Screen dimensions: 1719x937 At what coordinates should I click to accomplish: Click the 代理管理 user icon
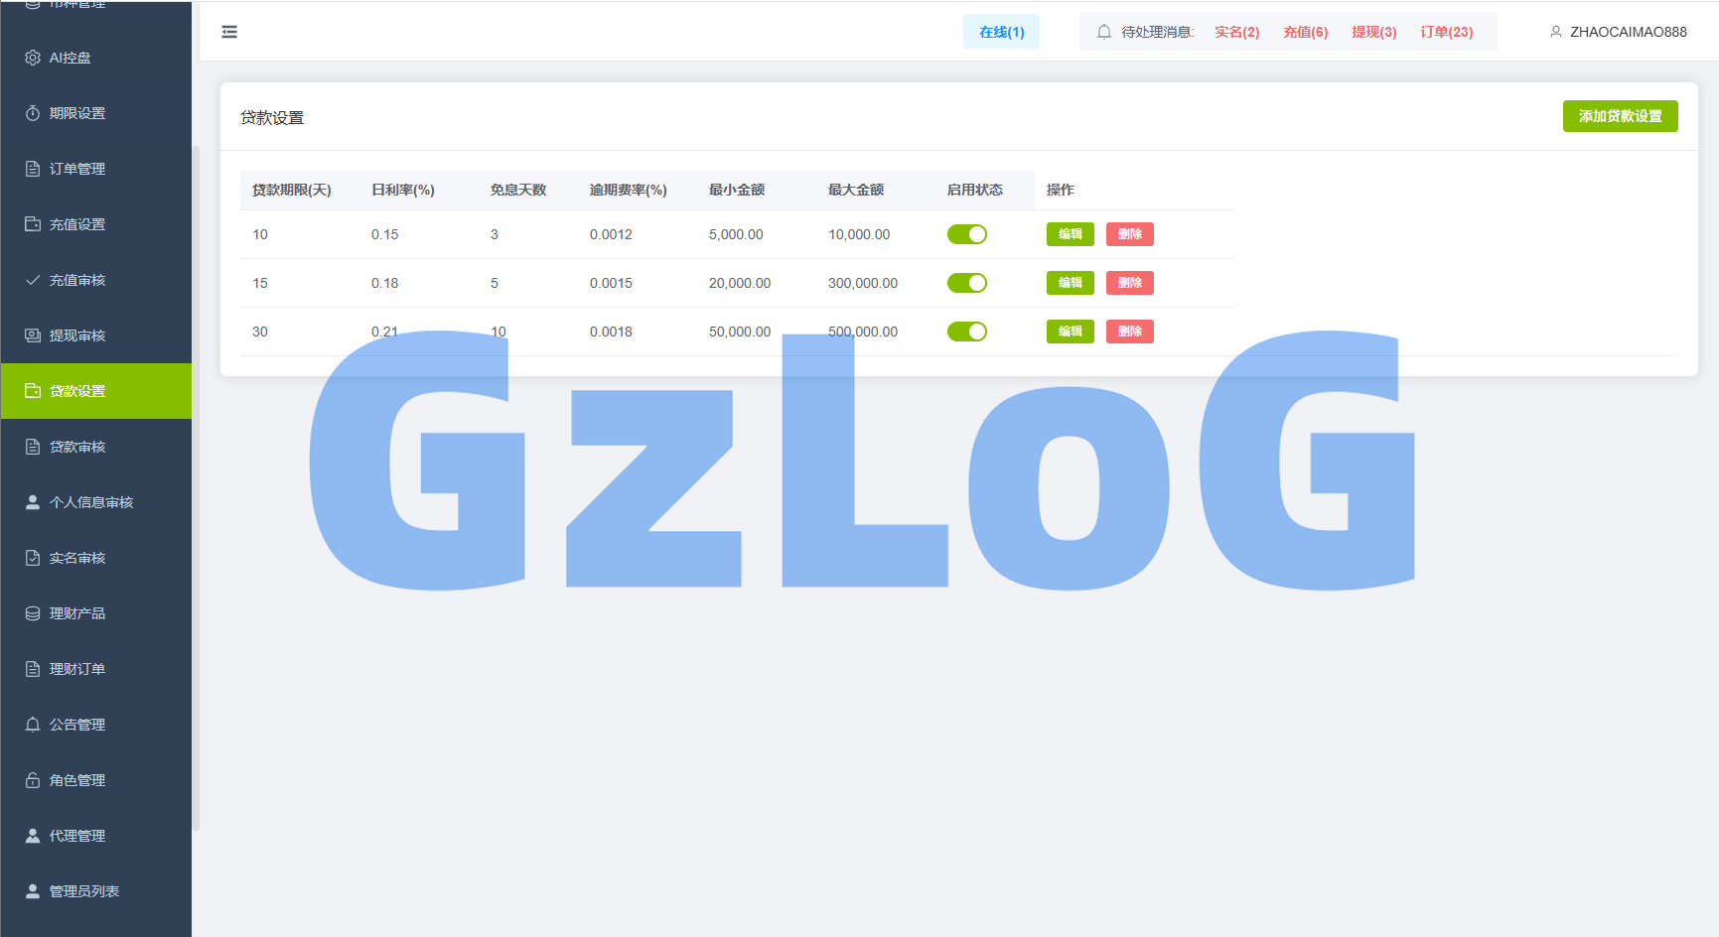tap(33, 836)
